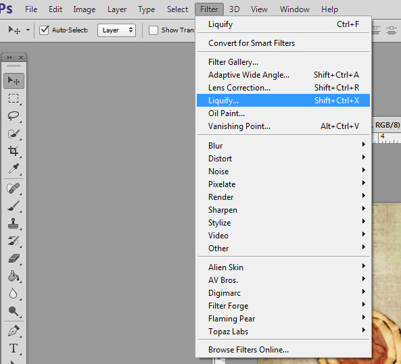Choose Vanishing Point filter
Viewport: 401px width, 364px height.
coord(283,126)
